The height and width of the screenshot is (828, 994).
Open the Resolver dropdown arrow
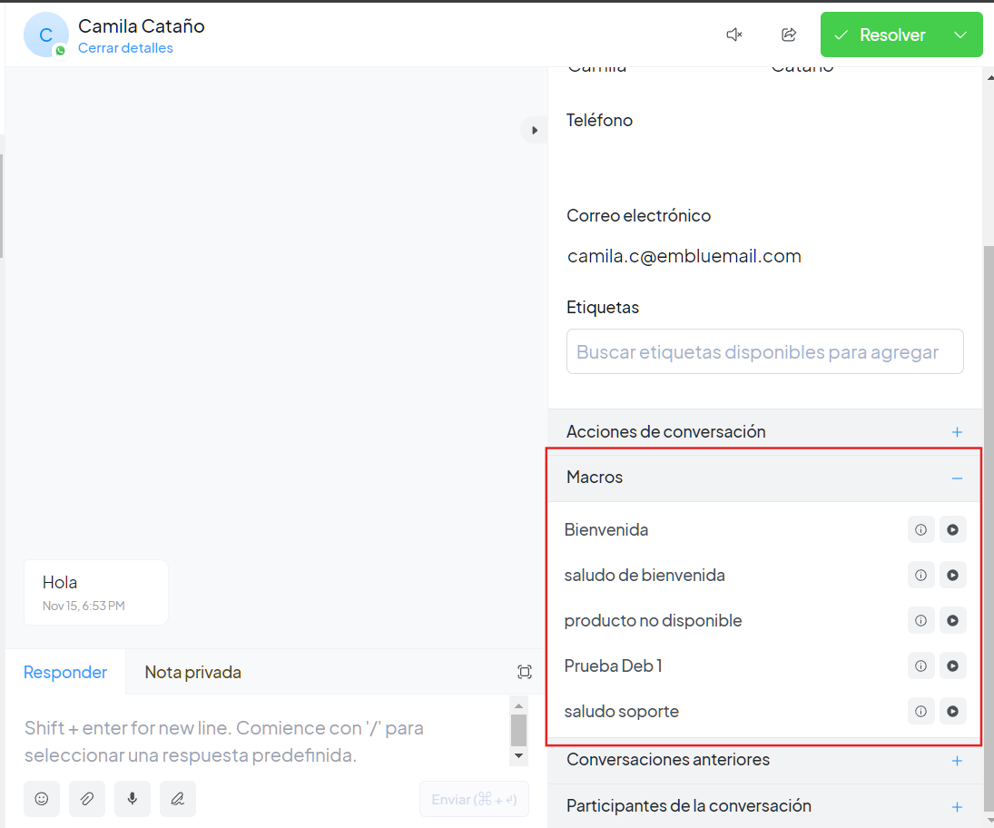point(960,34)
